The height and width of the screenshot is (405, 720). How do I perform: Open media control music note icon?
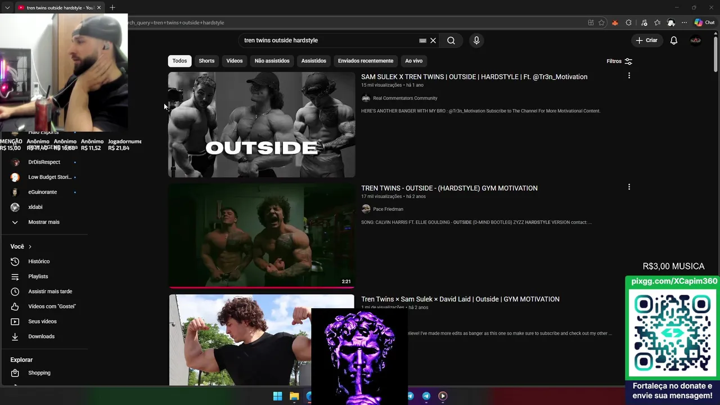pyautogui.click(x=643, y=22)
